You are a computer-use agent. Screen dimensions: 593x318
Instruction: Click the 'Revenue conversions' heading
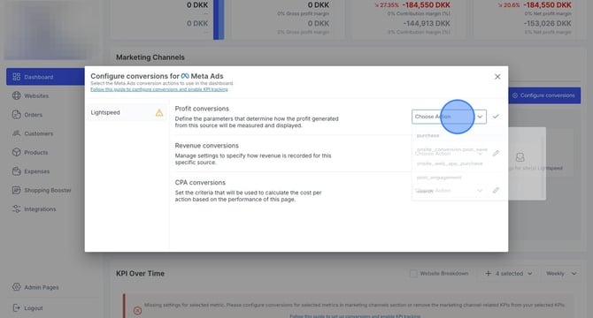tap(207, 146)
